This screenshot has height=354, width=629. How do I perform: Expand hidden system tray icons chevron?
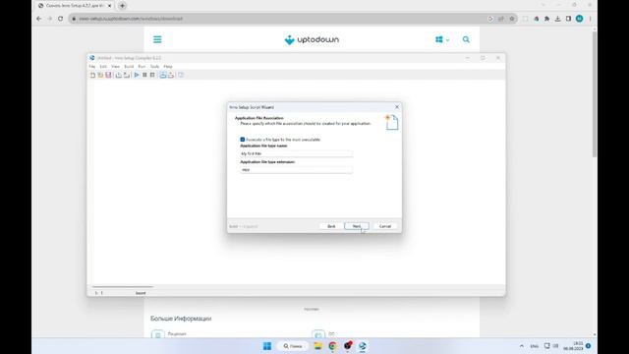(522, 346)
